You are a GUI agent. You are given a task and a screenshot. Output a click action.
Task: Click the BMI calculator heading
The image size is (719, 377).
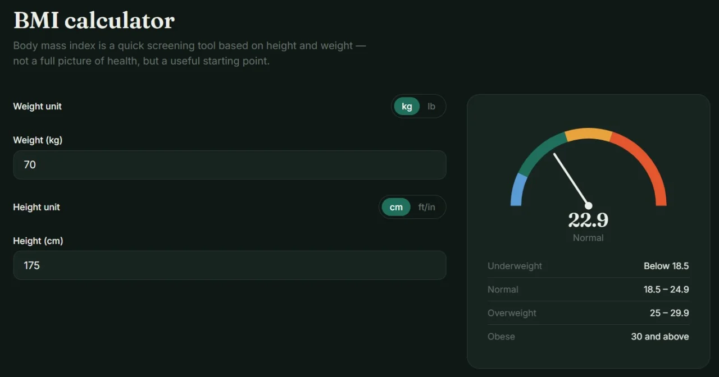pyautogui.click(x=94, y=21)
